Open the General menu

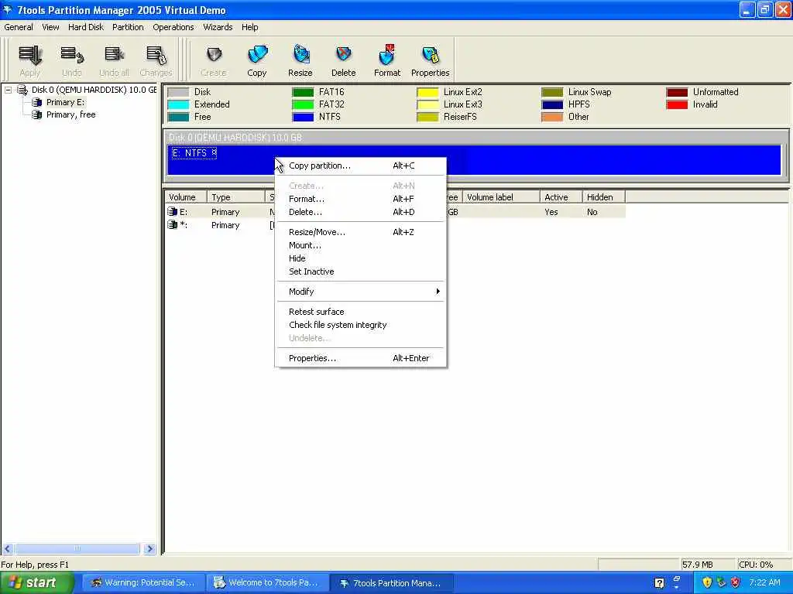coord(19,27)
